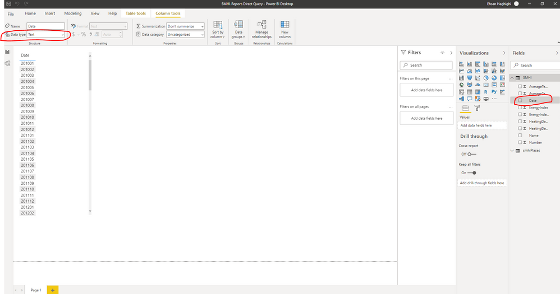560x294 pixels.
Task: Collapse the SMHI table in Fields
Action: pyautogui.click(x=512, y=77)
